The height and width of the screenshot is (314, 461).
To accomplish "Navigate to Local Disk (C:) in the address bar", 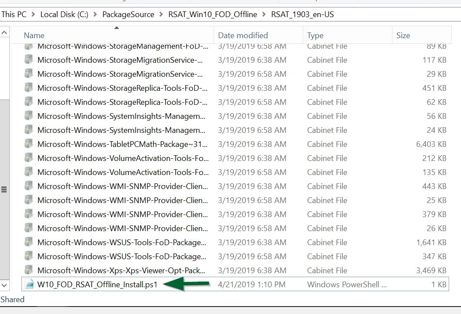I will tap(64, 14).
